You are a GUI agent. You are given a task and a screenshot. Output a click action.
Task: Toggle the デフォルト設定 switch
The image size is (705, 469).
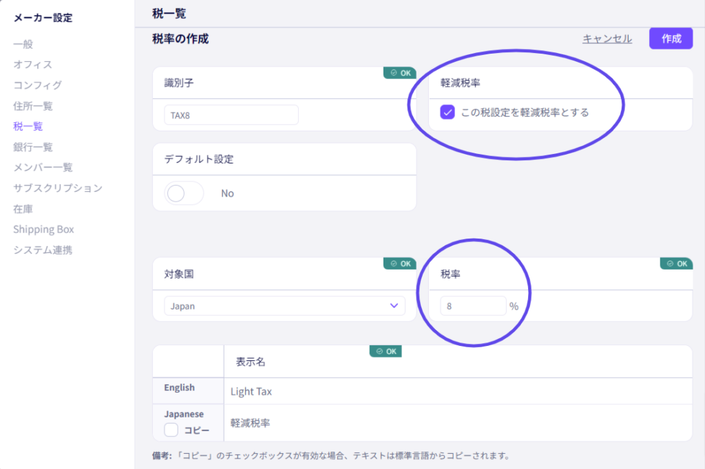[x=184, y=193]
